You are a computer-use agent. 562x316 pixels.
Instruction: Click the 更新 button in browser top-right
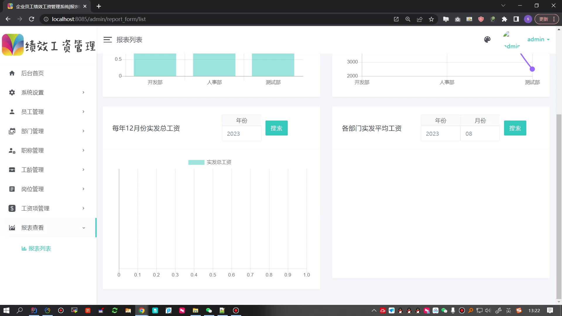[x=544, y=19]
